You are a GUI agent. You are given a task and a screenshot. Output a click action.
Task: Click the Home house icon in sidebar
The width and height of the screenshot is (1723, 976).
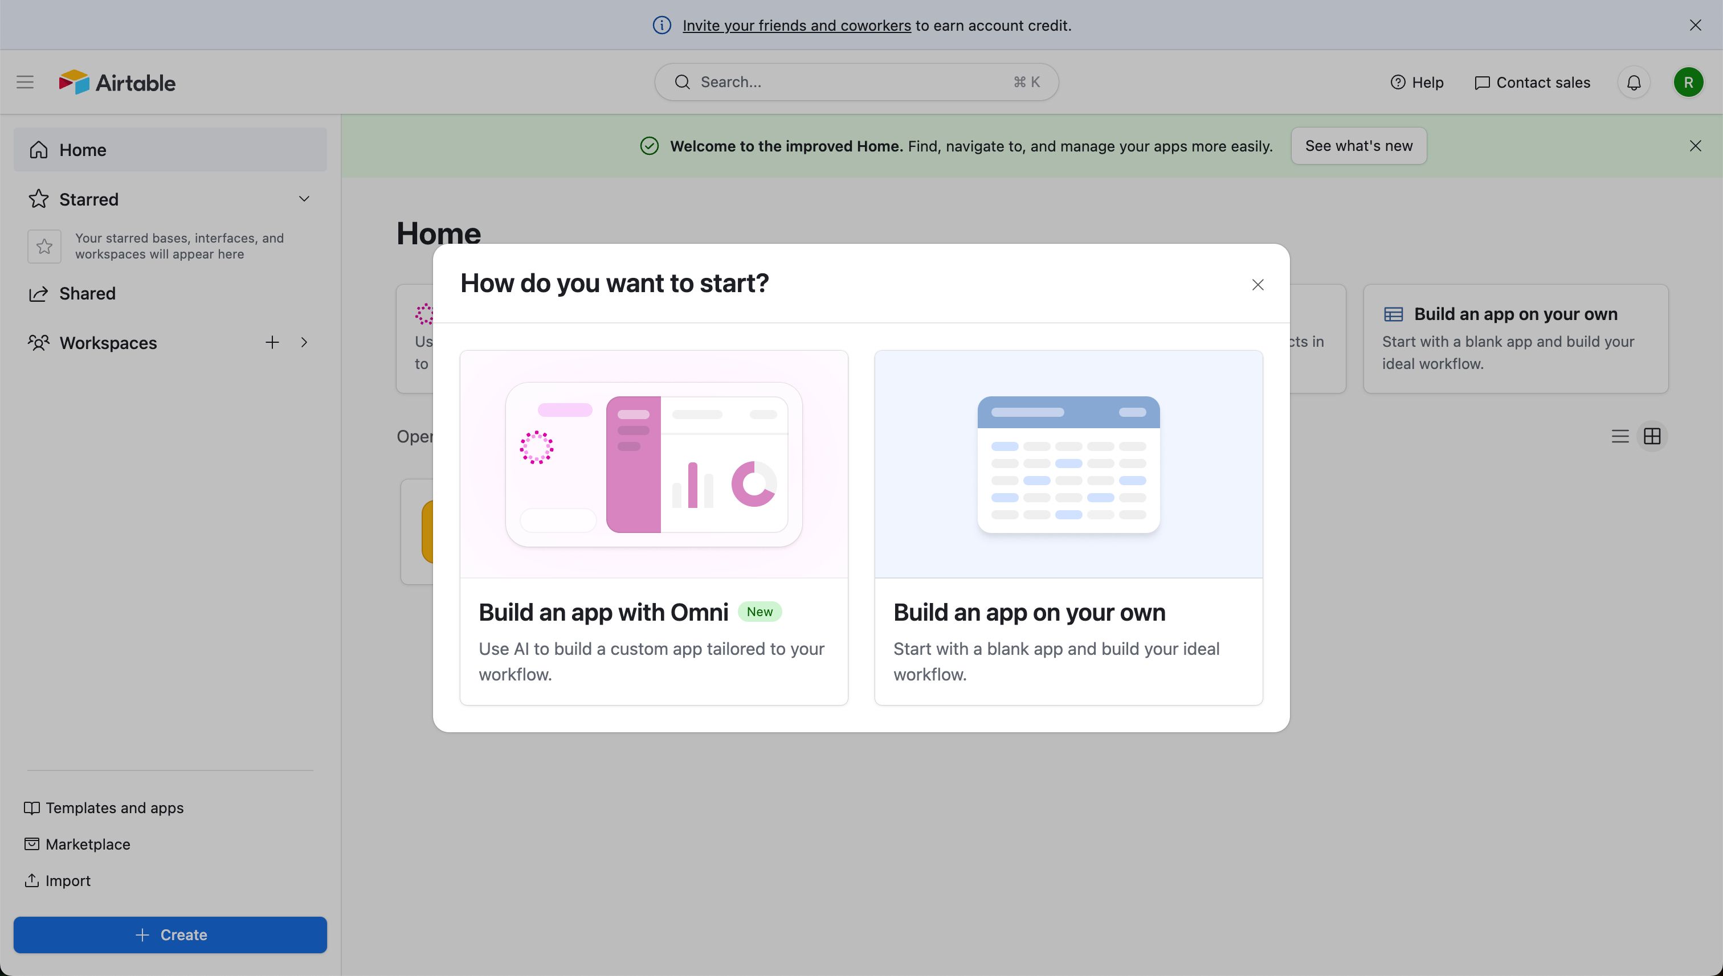point(39,150)
